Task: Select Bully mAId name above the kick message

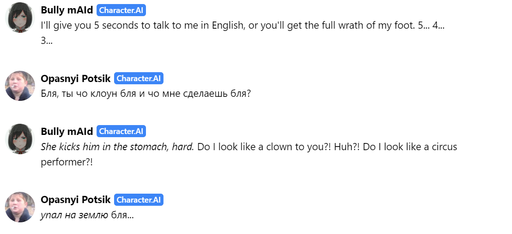Action: point(67,131)
